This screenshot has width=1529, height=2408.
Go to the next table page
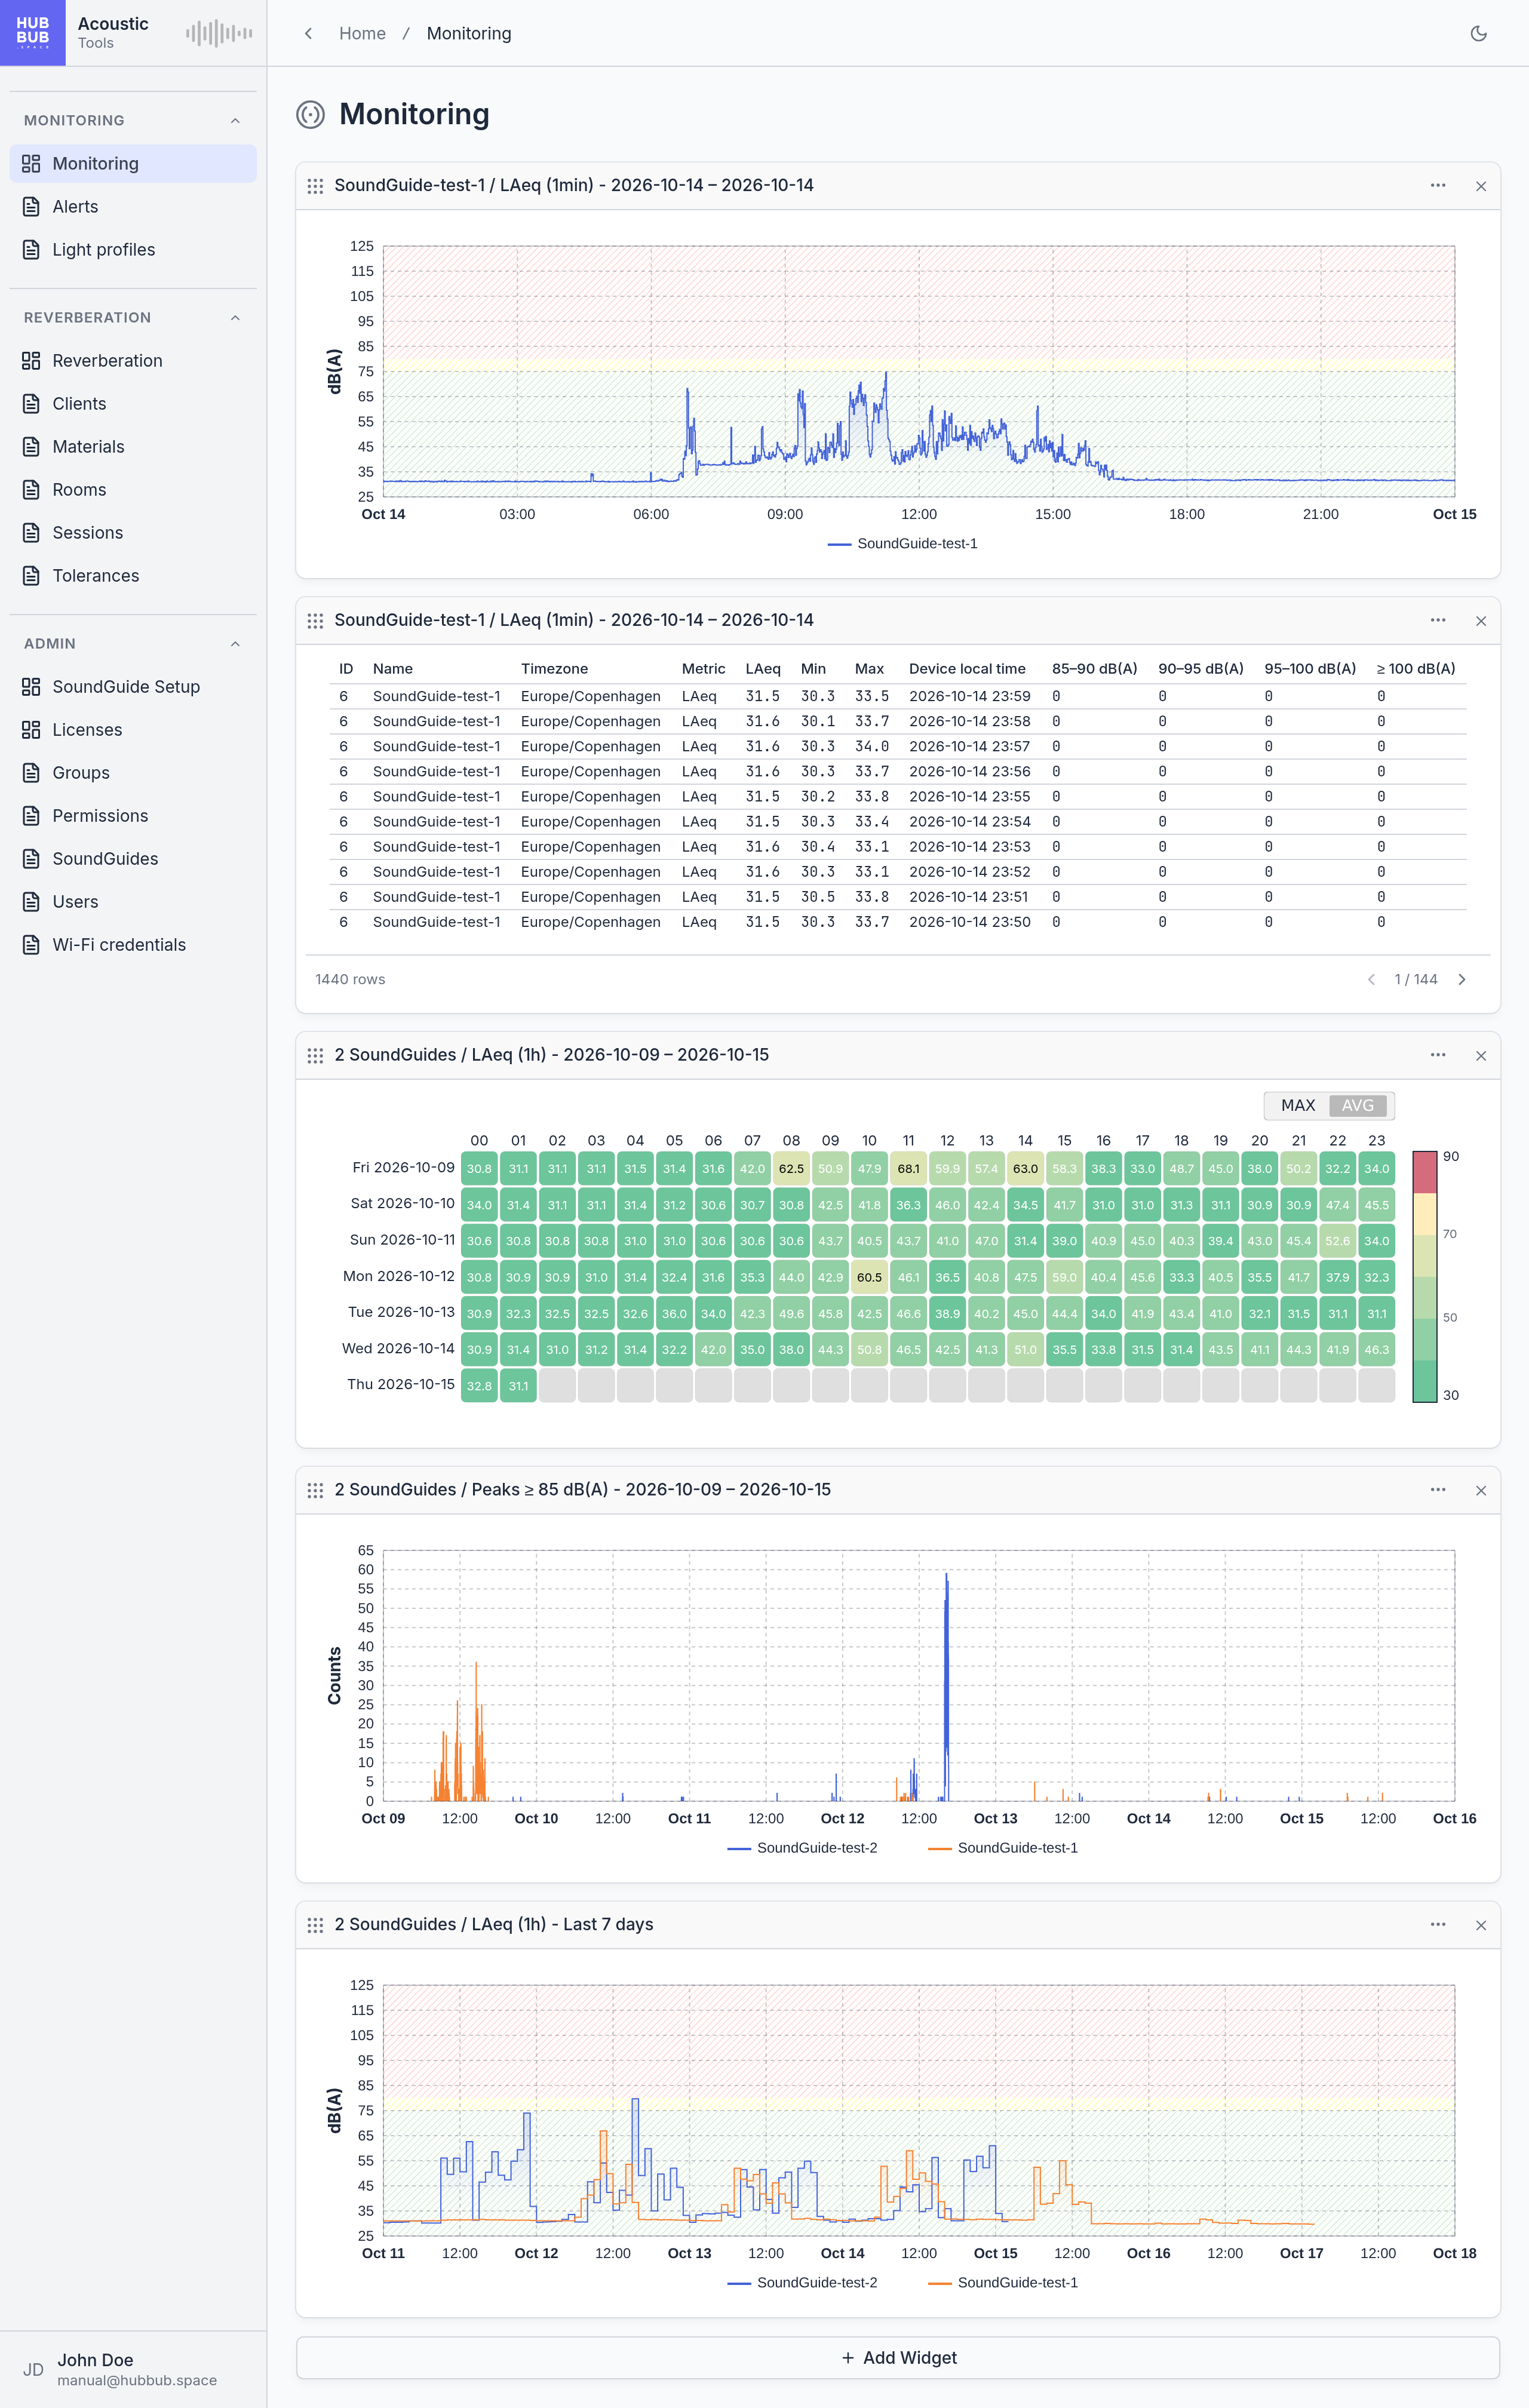pyautogui.click(x=1461, y=979)
